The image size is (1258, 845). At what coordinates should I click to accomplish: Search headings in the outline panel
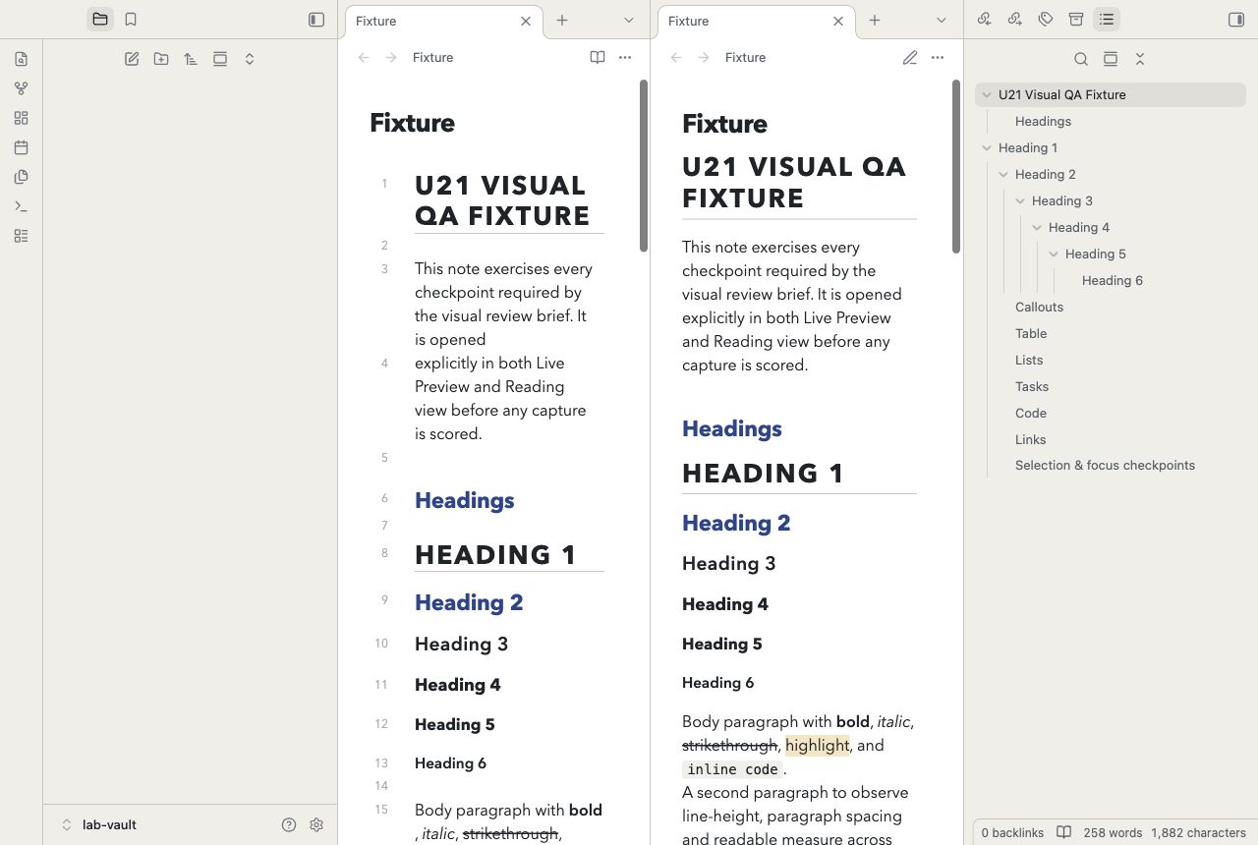coord(1081,59)
